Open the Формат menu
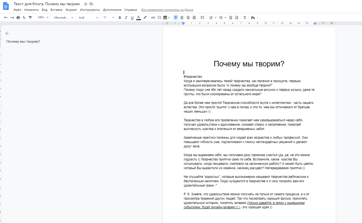The height and width of the screenshot is (223, 362). tap(71, 10)
